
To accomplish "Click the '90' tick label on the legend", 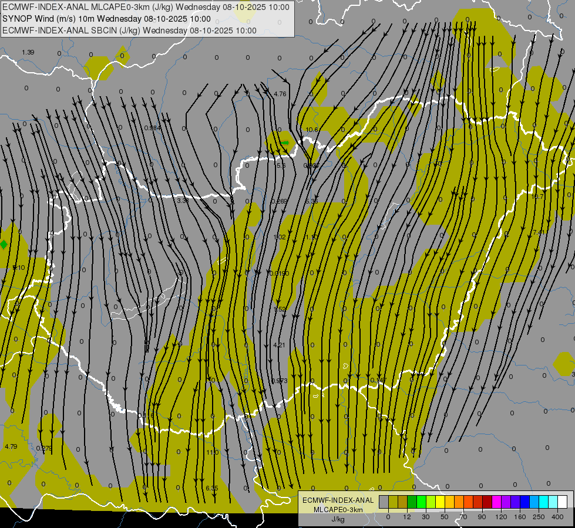I will tap(482, 517).
